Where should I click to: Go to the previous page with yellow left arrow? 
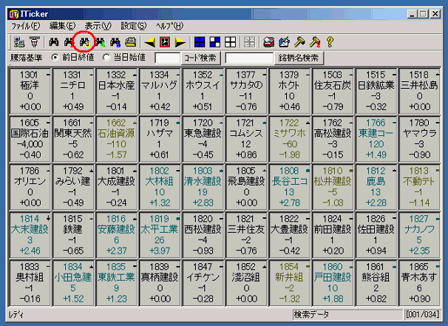150,42
